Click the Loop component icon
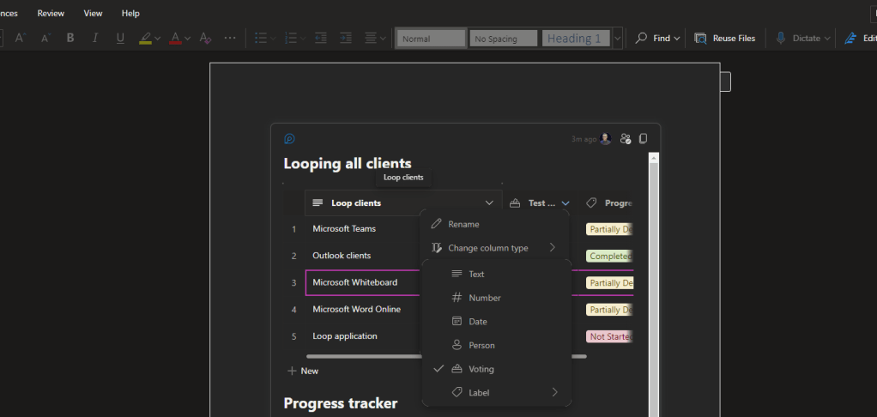Image resolution: width=877 pixels, height=417 pixels. (x=290, y=138)
